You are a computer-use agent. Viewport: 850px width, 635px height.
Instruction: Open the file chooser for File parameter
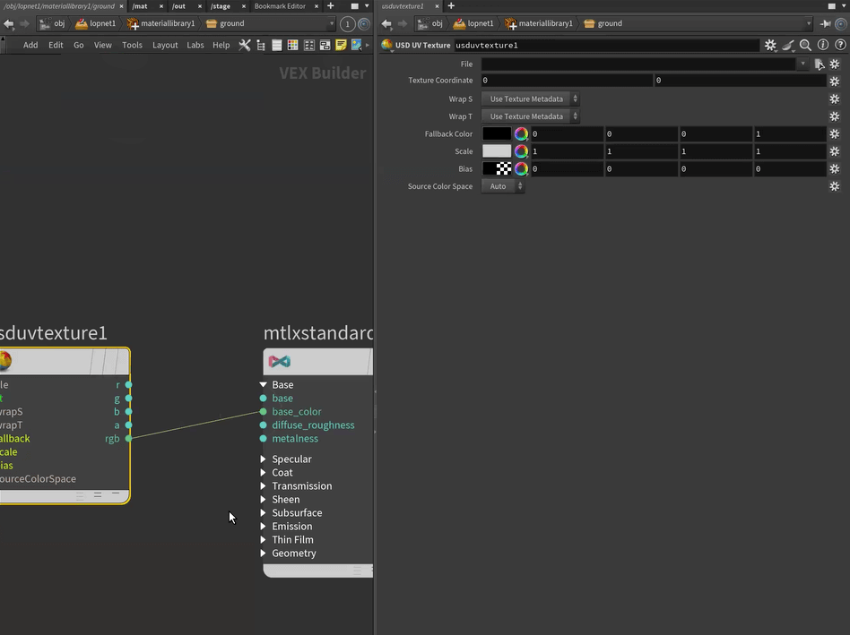point(819,64)
